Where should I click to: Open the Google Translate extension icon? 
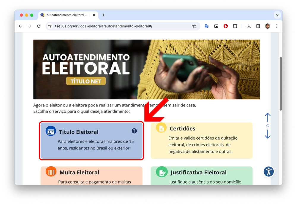pyautogui.click(x=207, y=26)
